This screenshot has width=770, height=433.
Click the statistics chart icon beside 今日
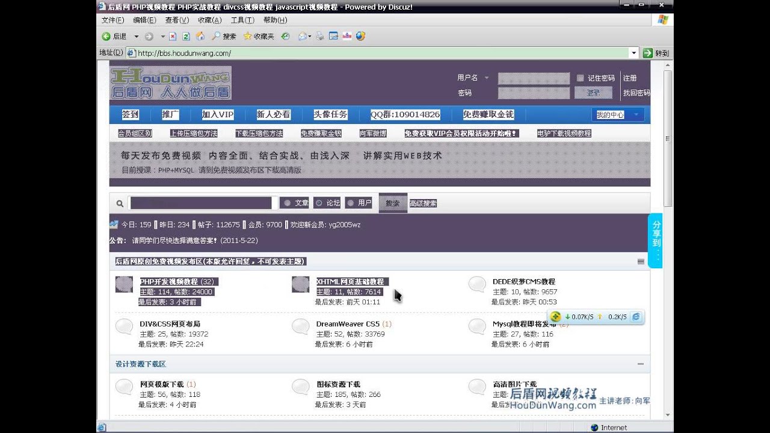pyautogui.click(x=114, y=224)
